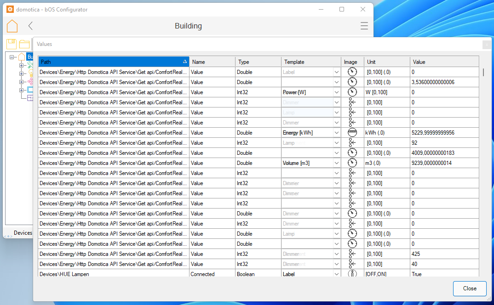494x305 pixels.
Task: Click the Close button in the Values dialog
Action: (x=469, y=288)
